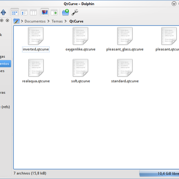This screenshot has width=179, height=179.
Task: Open the title bar round dropdown button
Action: [174, 4]
